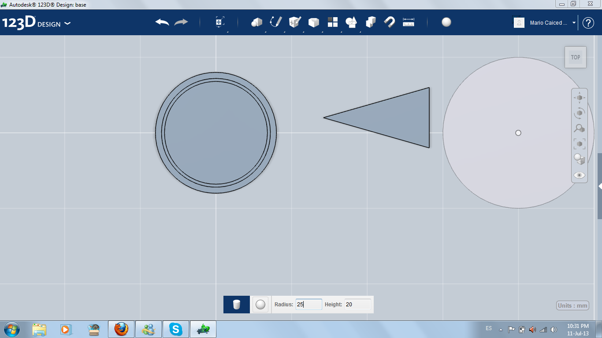602x338 pixels.
Task: Select the cylinder primitive option
Action: (237, 305)
